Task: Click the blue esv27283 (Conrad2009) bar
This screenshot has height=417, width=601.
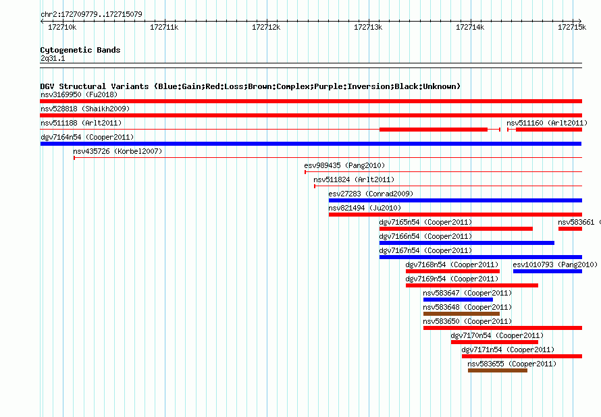Action: (455, 200)
